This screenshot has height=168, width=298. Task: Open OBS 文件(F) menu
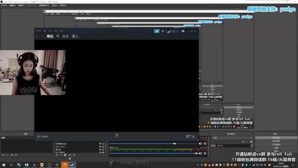[x=4, y=5]
